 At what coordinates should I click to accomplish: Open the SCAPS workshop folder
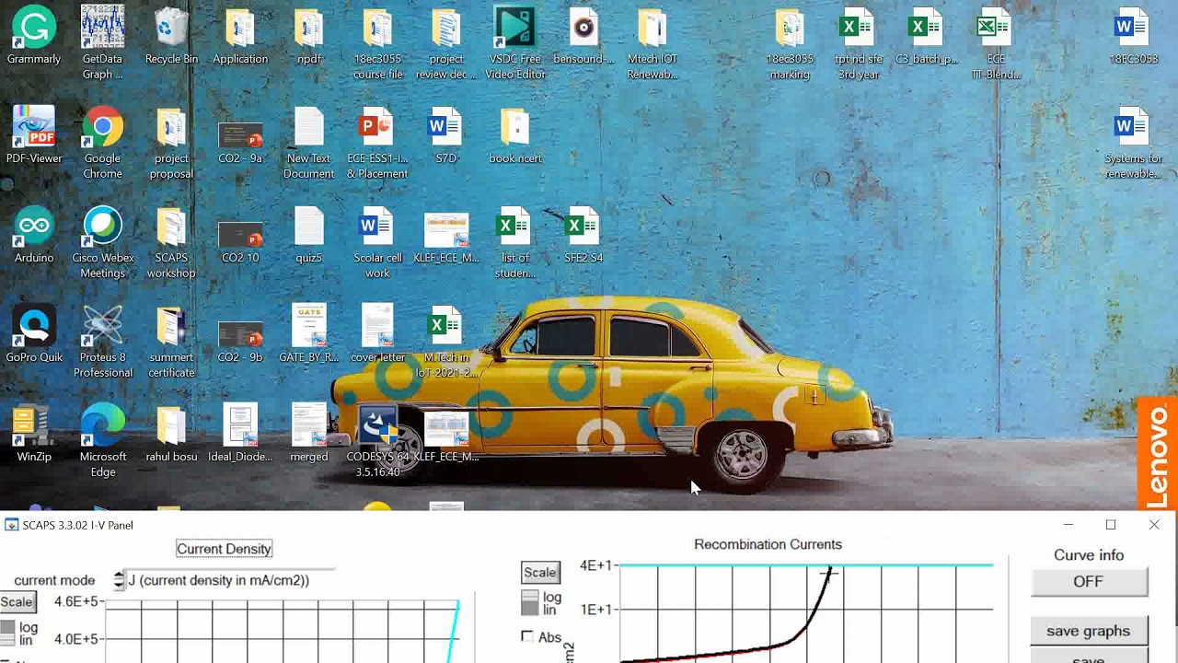pyautogui.click(x=171, y=242)
